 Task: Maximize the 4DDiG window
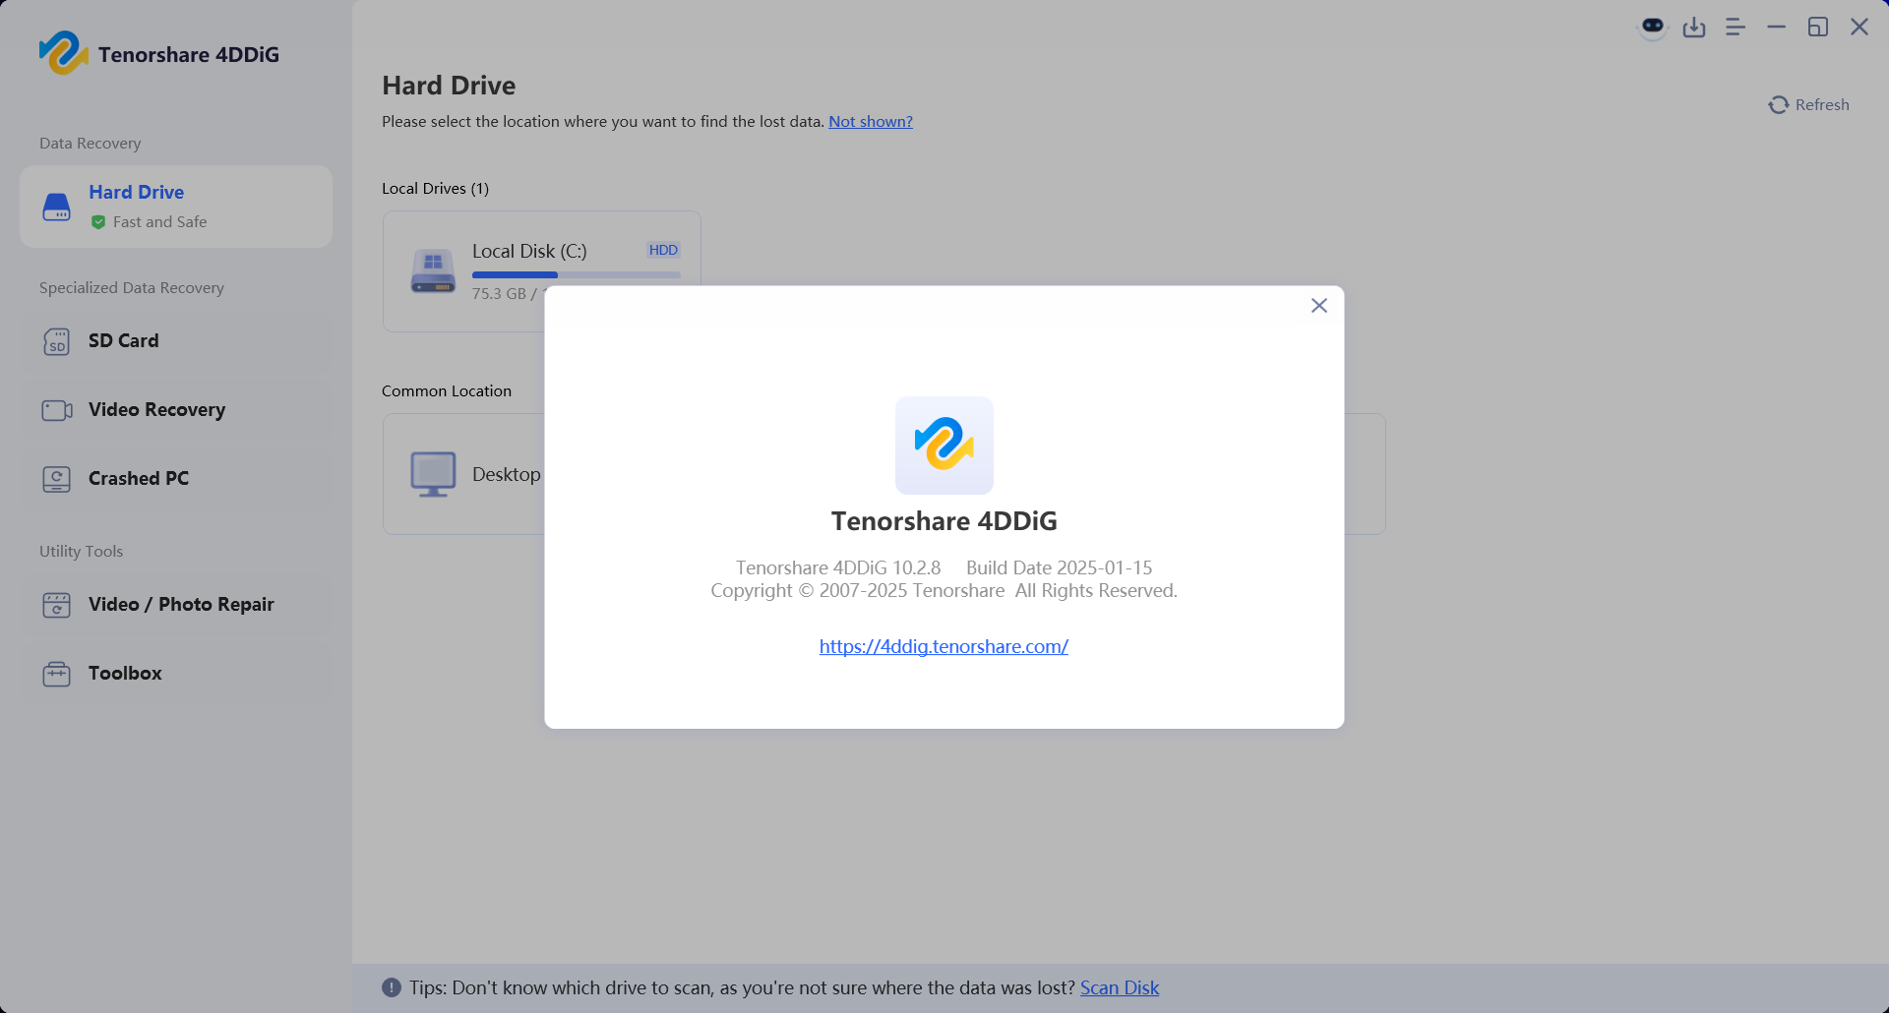pyautogui.click(x=1818, y=28)
